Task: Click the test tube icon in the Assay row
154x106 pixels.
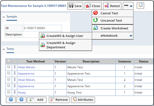Action: [x=15, y=92]
